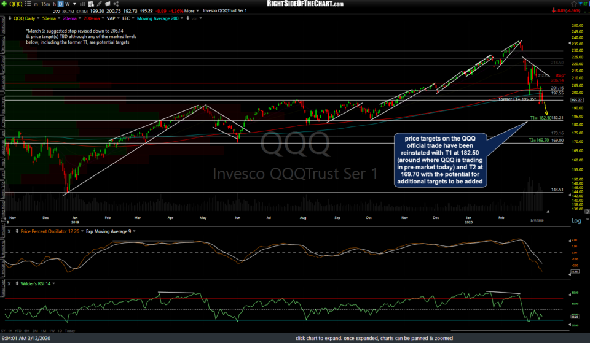Click the QQQ ticker symbol field

[x=16, y=4]
